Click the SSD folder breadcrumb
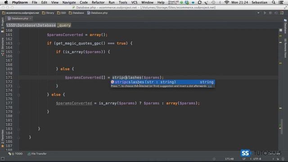 [62, 13]
